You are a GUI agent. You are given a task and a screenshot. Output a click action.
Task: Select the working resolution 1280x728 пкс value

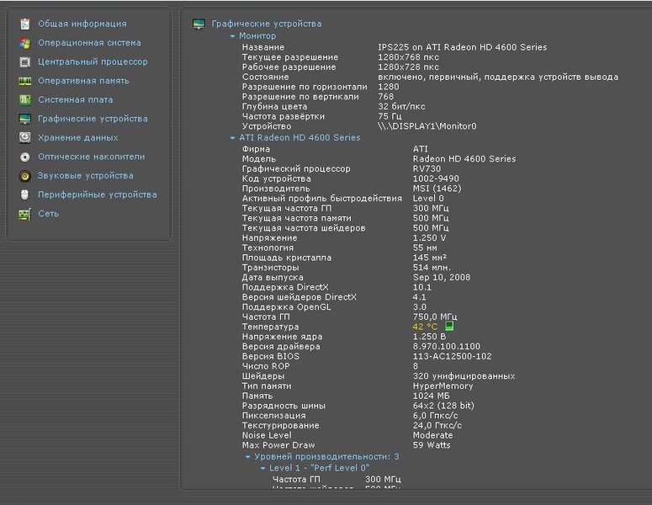point(408,67)
